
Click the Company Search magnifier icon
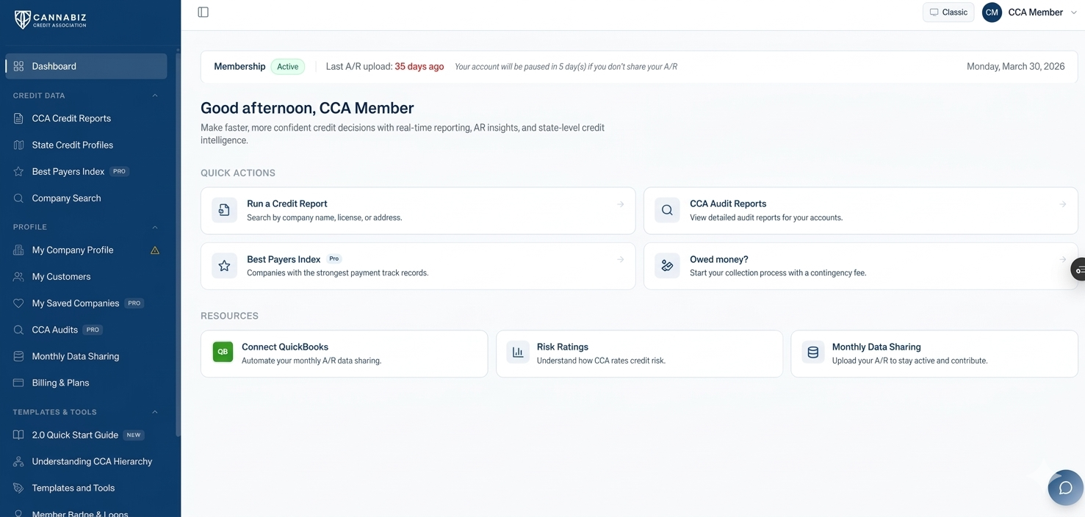click(x=18, y=198)
